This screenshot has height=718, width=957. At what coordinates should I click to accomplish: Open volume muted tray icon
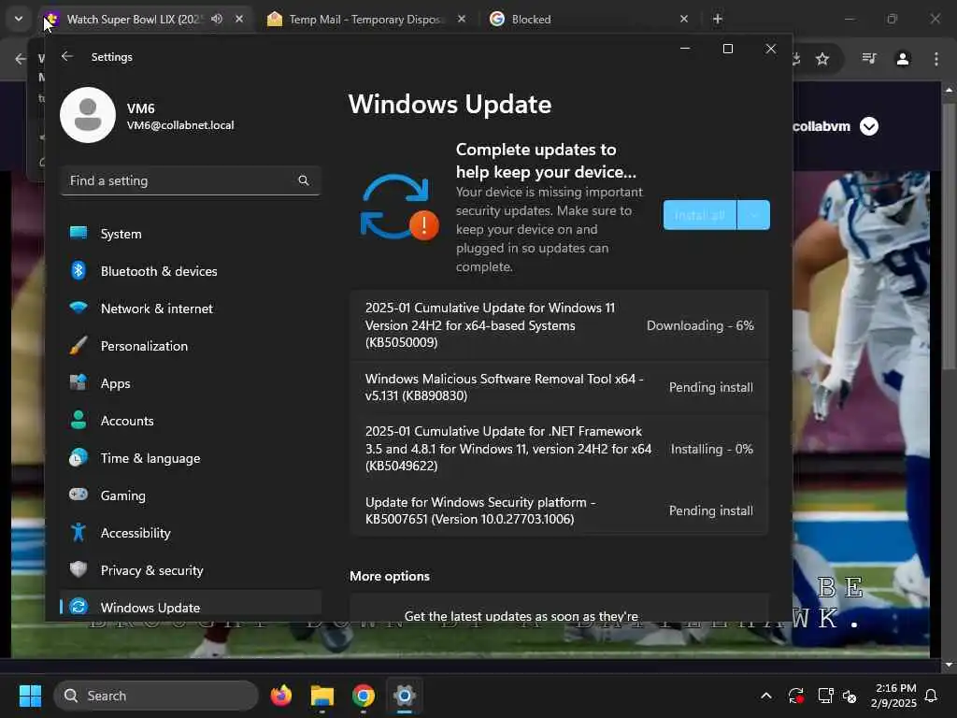pyautogui.click(x=849, y=696)
